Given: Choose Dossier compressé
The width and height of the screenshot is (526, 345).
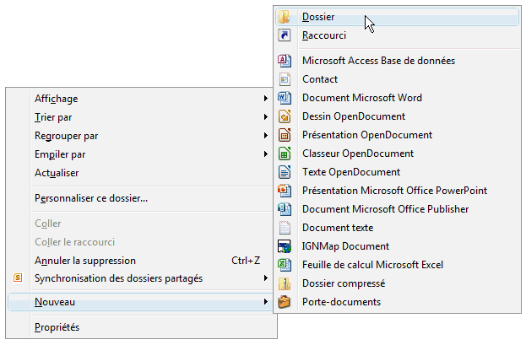Looking at the screenshot, I should point(397,283).
